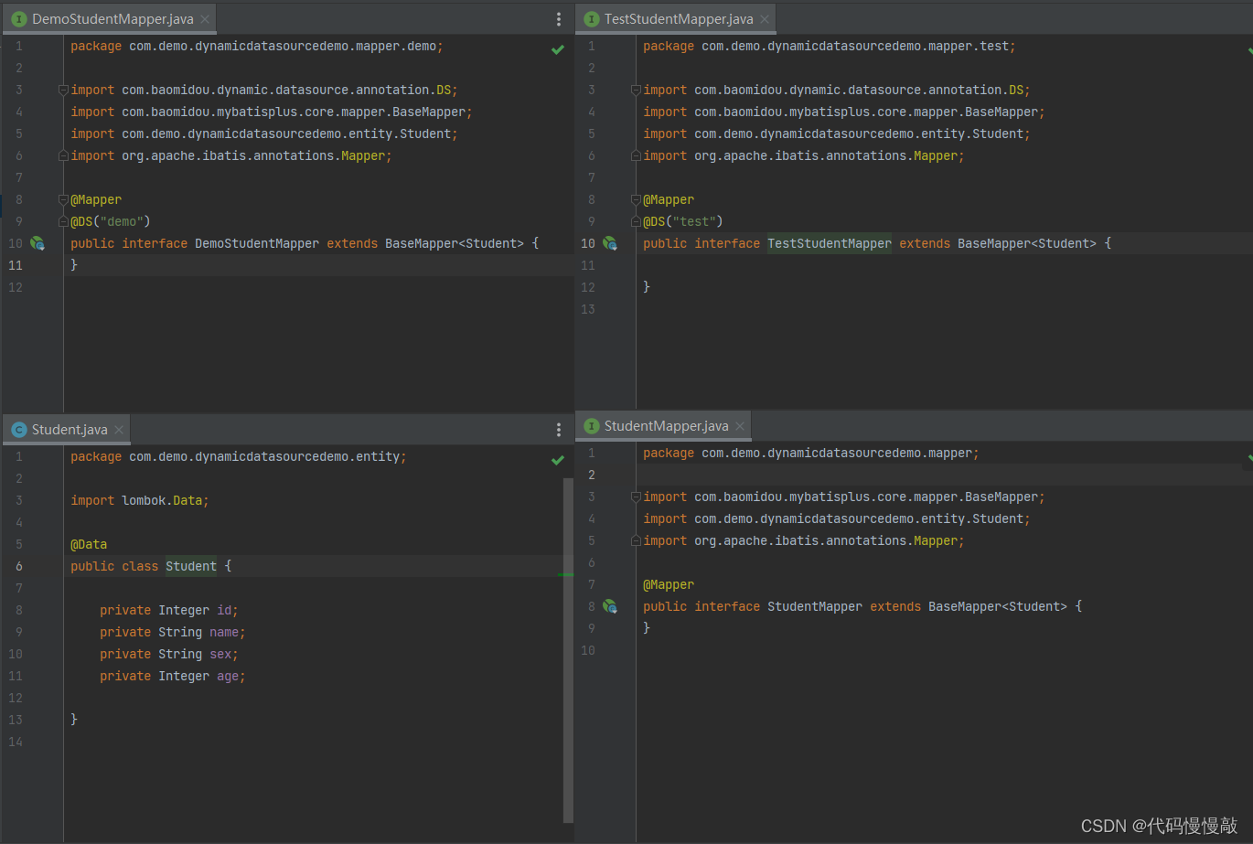Click gutter bean icon beside DemoStudentMapper interface
Viewport: 1253px width, 844px height.
pos(37,243)
